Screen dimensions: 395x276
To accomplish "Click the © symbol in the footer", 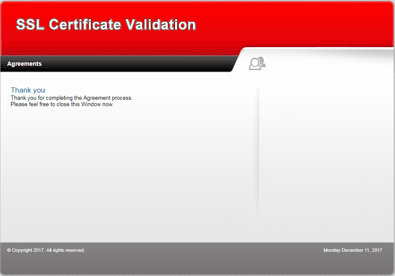I will coord(9,250).
